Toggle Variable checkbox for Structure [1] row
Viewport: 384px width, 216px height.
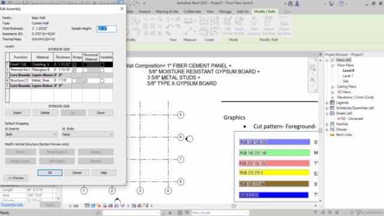coord(102,80)
